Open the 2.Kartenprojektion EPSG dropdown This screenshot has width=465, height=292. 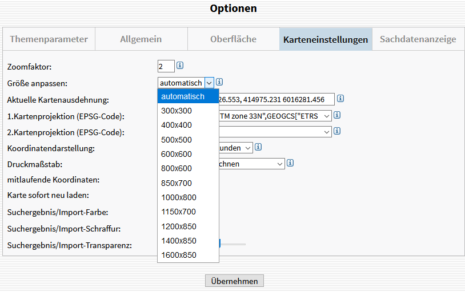pos(326,132)
